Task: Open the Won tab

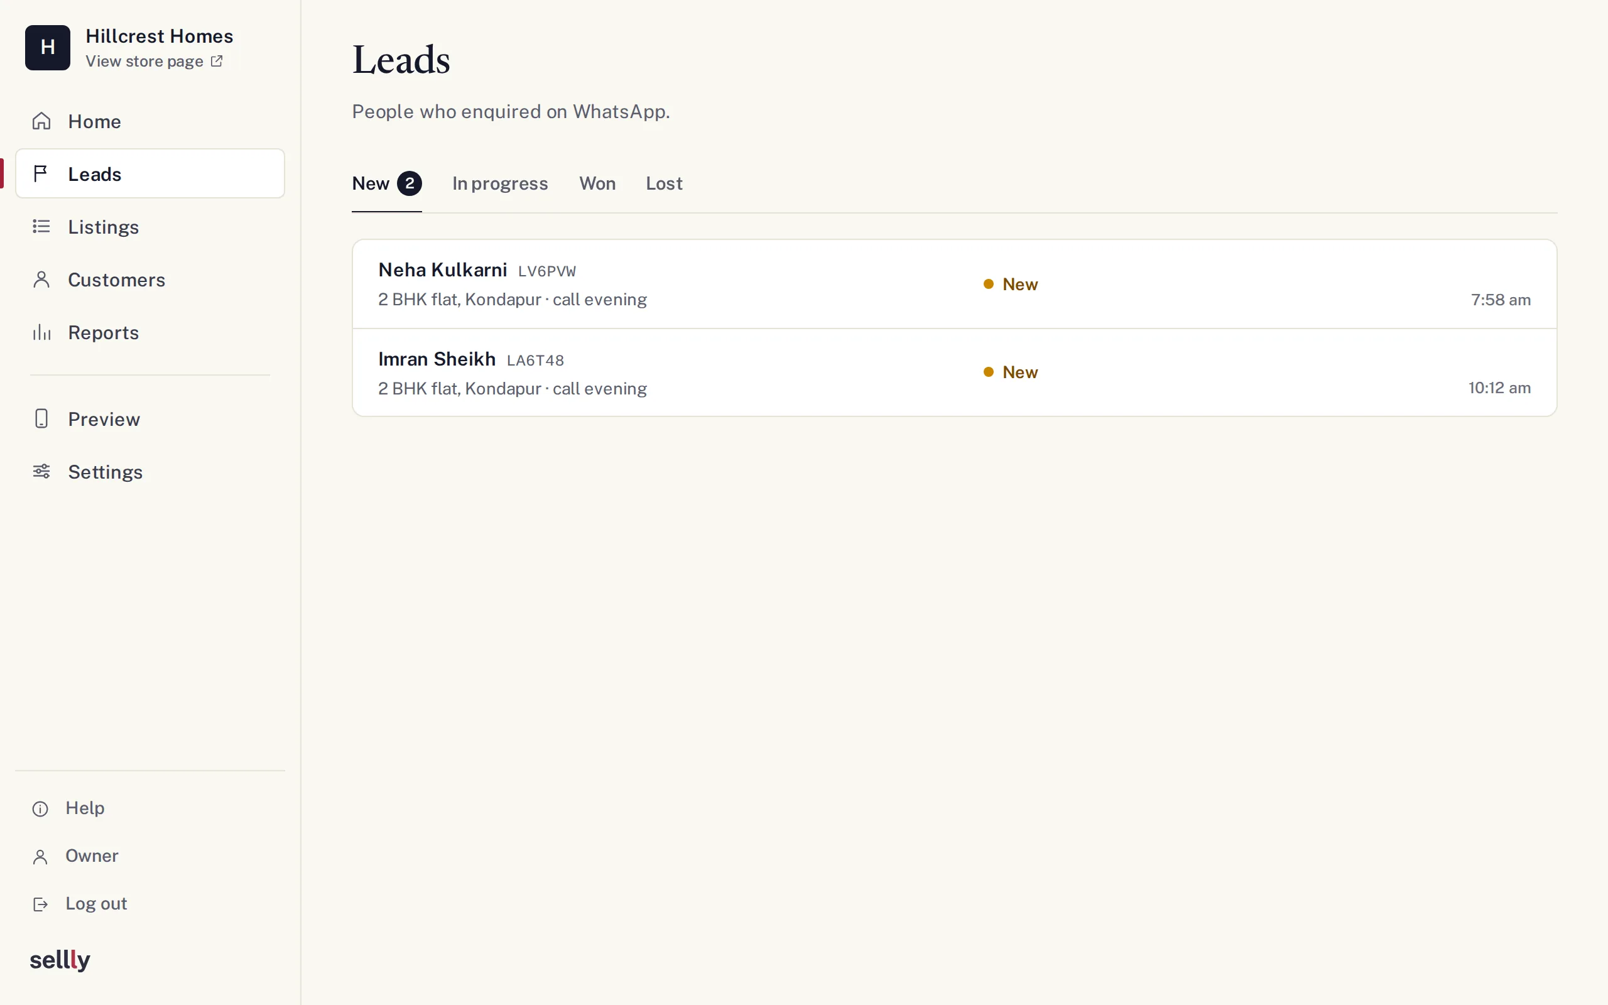Action: coord(597,183)
